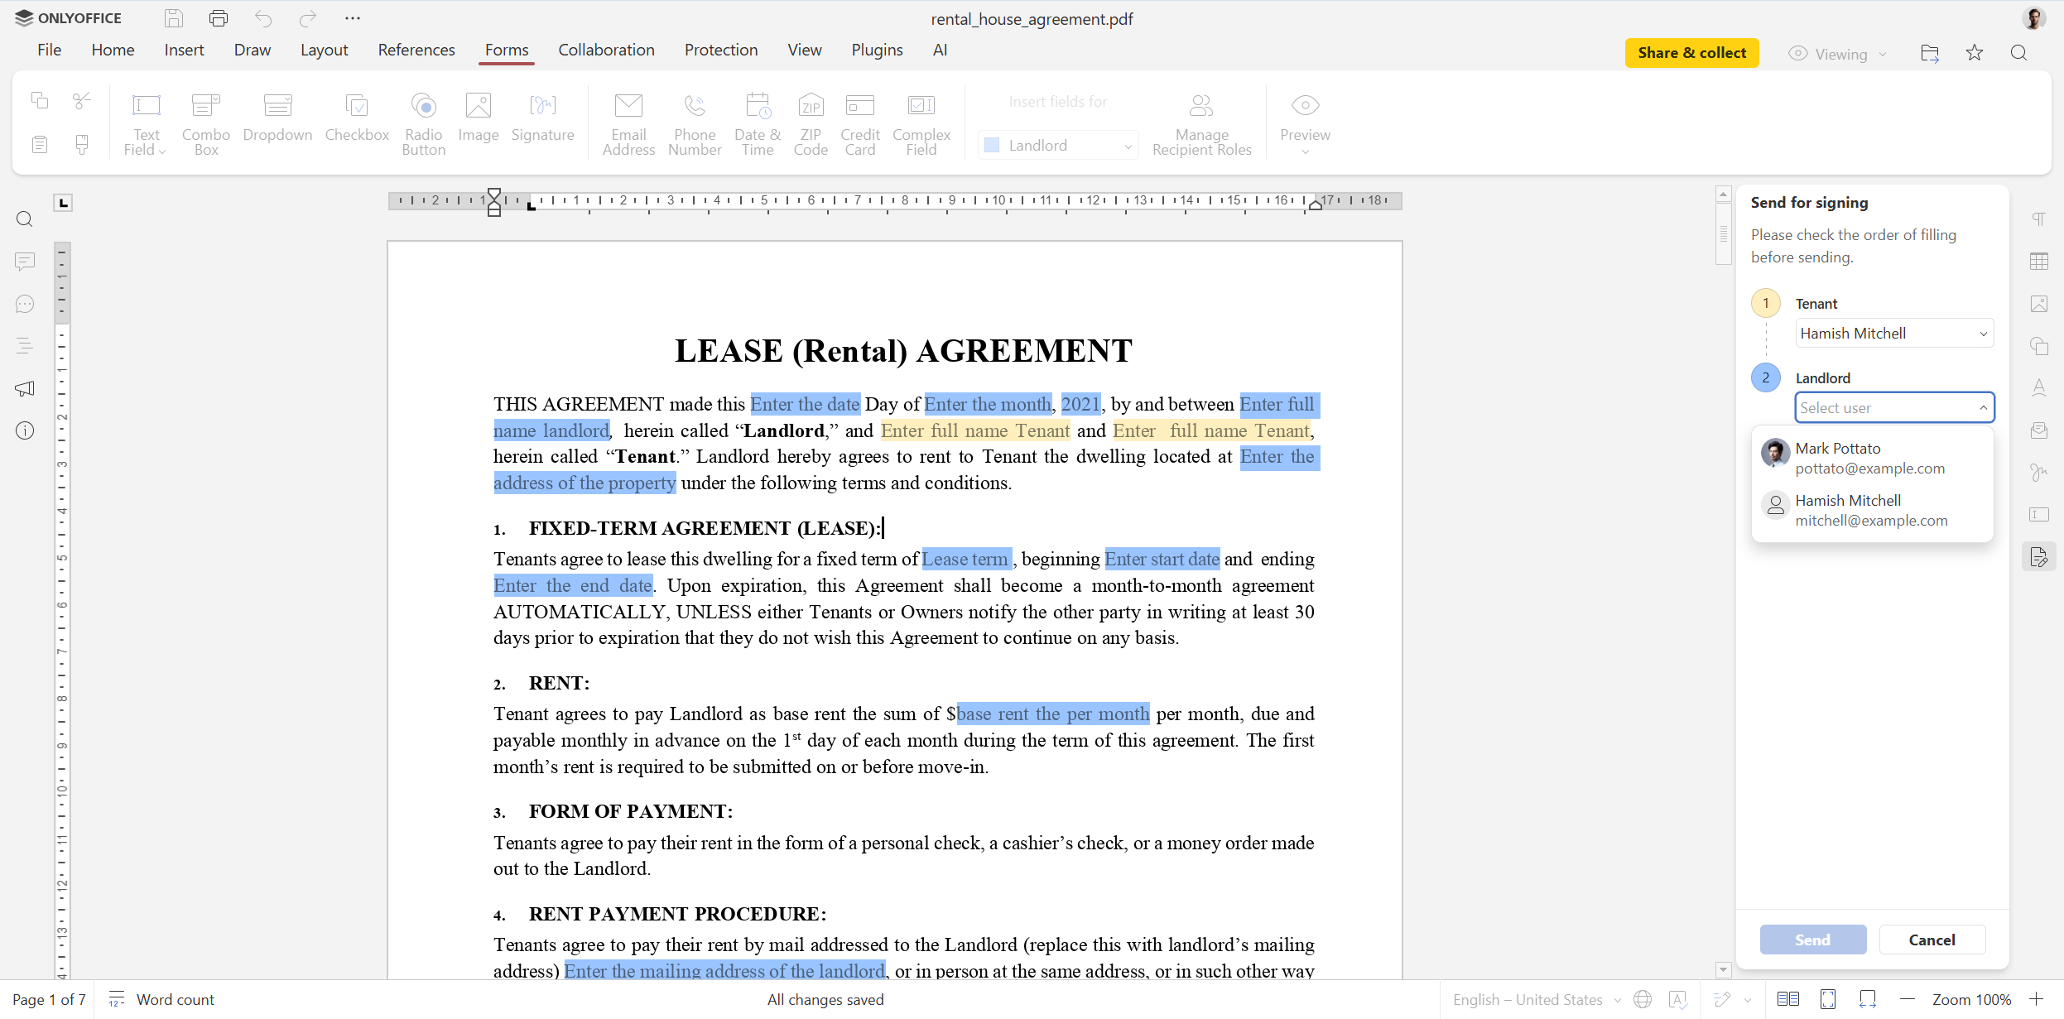Open the Comments panel in left sidebar

pyautogui.click(x=25, y=262)
